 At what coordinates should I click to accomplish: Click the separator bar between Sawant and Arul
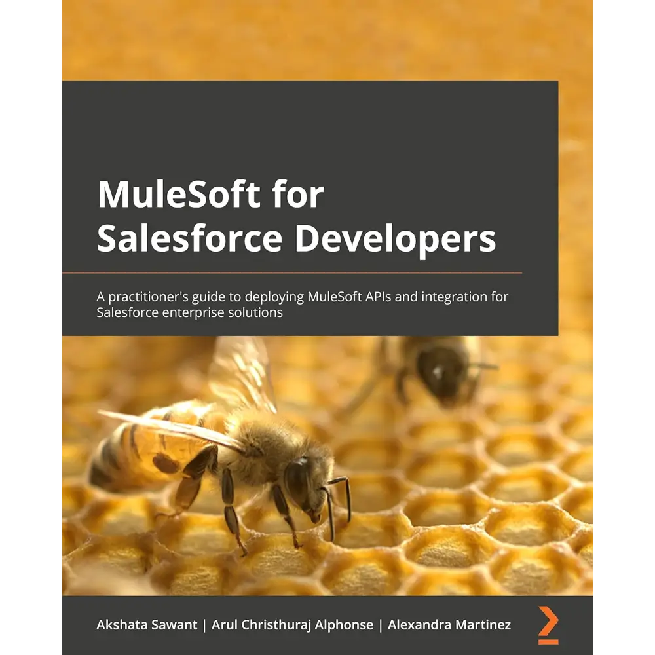[x=204, y=624]
